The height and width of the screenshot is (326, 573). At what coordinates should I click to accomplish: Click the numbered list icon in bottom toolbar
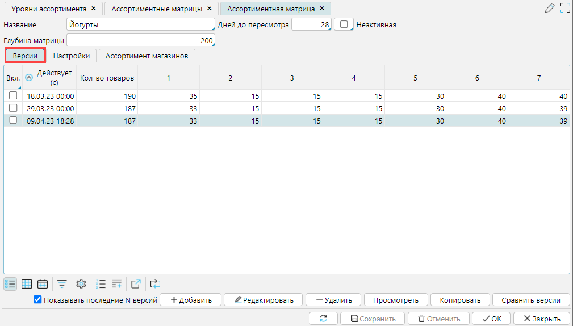pos(101,284)
